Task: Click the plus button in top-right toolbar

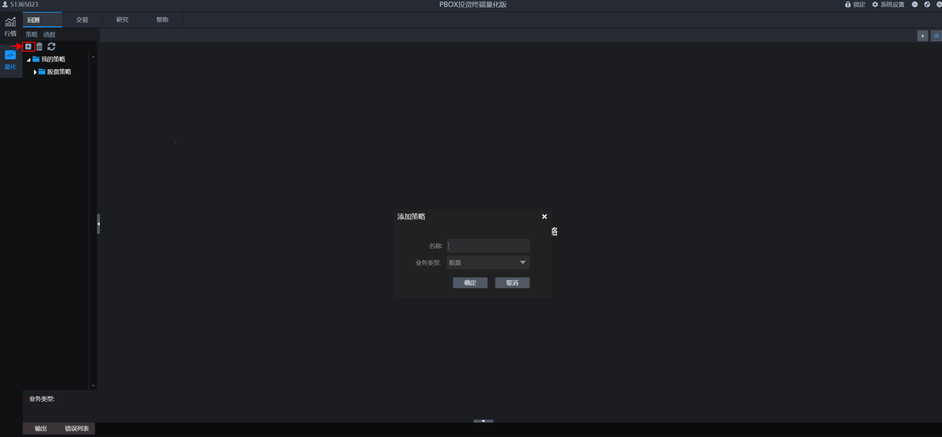Action: [x=922, y=36]
